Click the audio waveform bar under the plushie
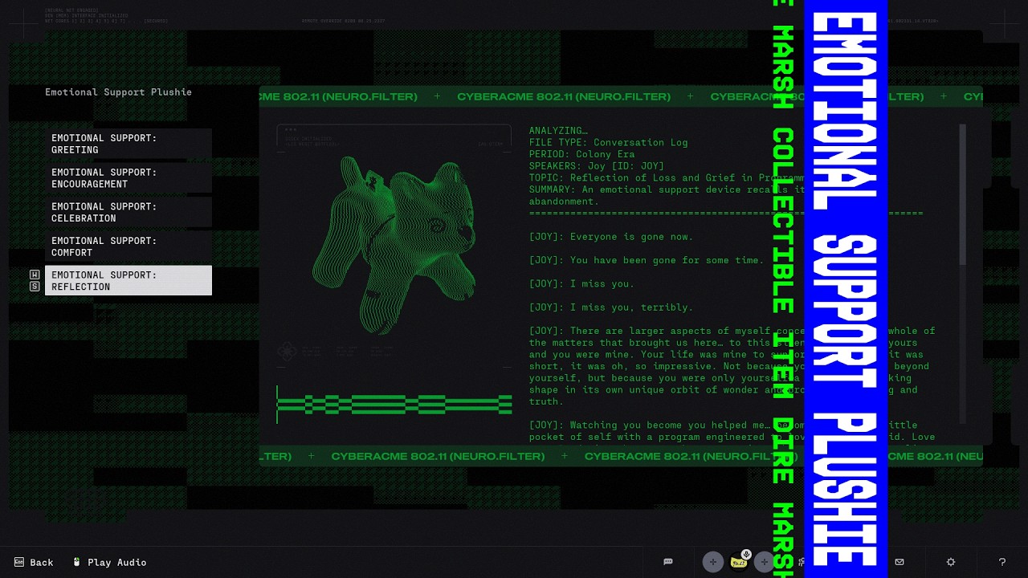The height and width of the screenshot is (578, 1028). tap(394, 404)
